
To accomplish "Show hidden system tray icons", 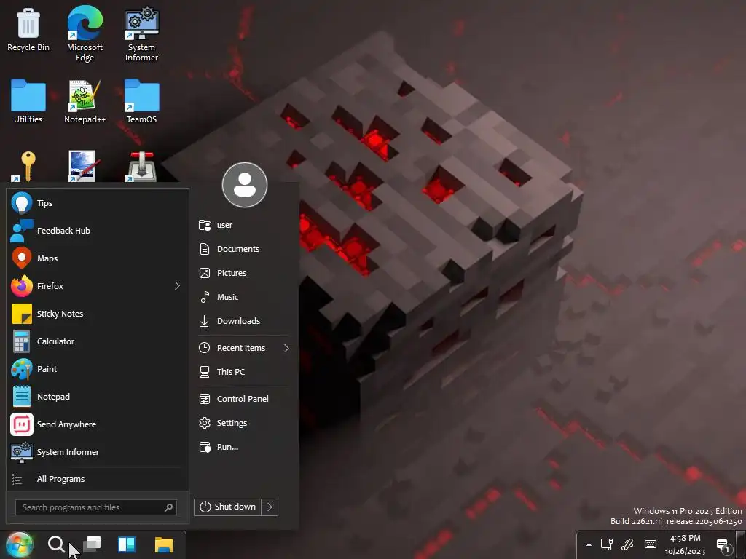I will click(x=589, y=544).
